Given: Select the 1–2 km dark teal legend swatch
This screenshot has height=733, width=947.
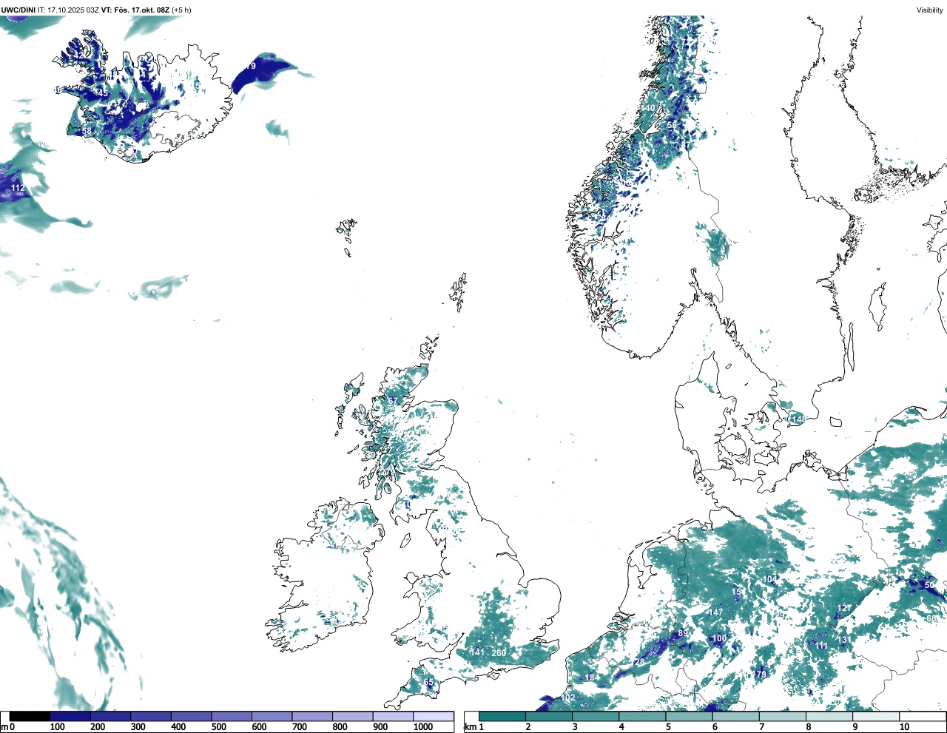Looking at the screenshot, I should [x=502, y=716].
